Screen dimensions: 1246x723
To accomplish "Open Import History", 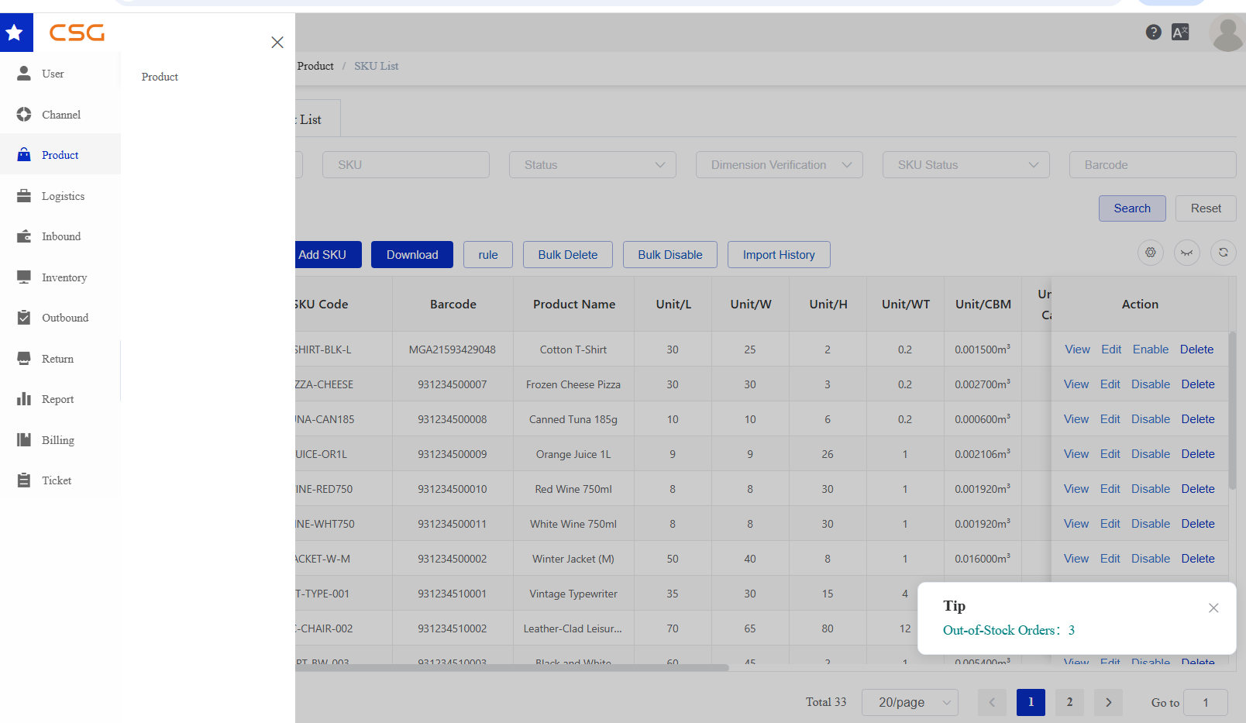I will pyautogui.click(x=779, y=255).
